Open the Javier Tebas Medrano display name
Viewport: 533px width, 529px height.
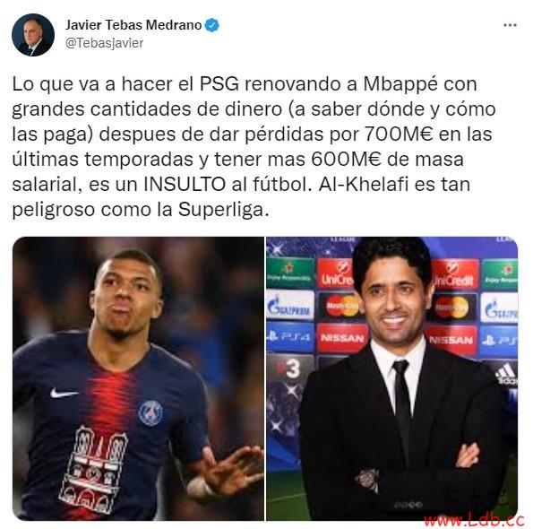pos(133,25)
